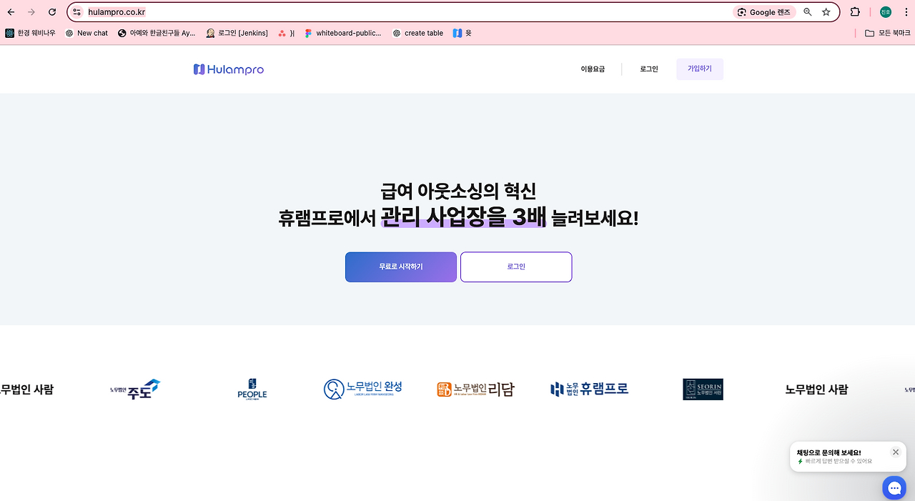Open the chat widget via blue bubble icon

click(894, 487)
